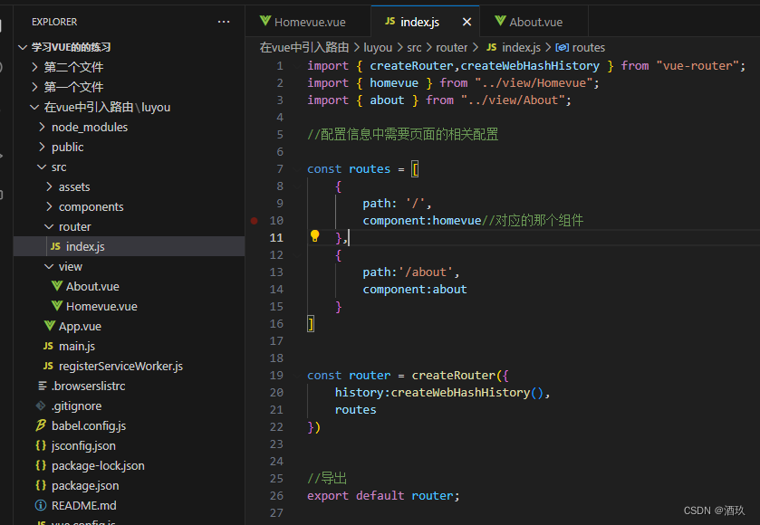Click the lightbulb quick fix icon
This screenshot has width=760, height=525.
314,236
